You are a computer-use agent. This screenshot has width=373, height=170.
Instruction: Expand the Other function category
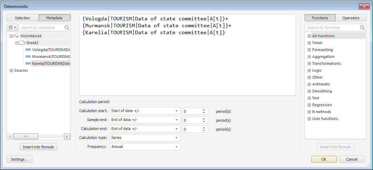[x=309, y=77]
